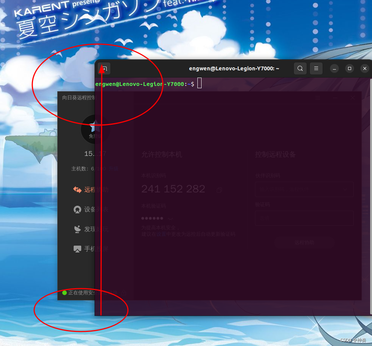372x346 pixels.
Task: Click the 主机数 host count text
Action: pyautogui.click(x=88, y=169)
